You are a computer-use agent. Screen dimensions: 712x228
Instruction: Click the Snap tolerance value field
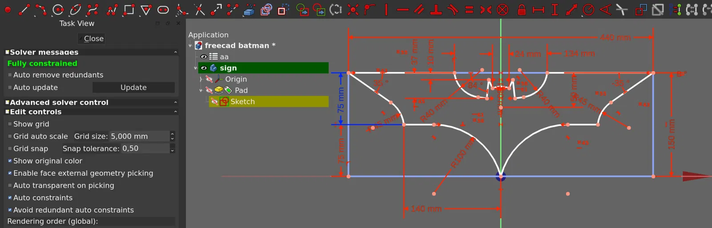tap(145, 148)
